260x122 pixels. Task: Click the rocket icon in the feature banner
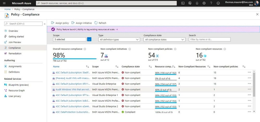(53, 29)
